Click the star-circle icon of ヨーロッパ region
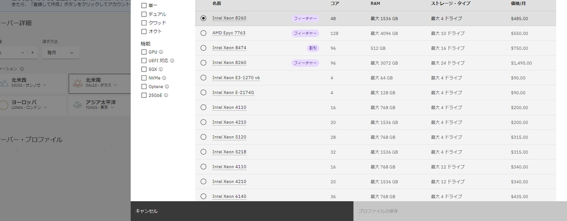567x221 pixels. pyautogui.click(x=4, y=105)
